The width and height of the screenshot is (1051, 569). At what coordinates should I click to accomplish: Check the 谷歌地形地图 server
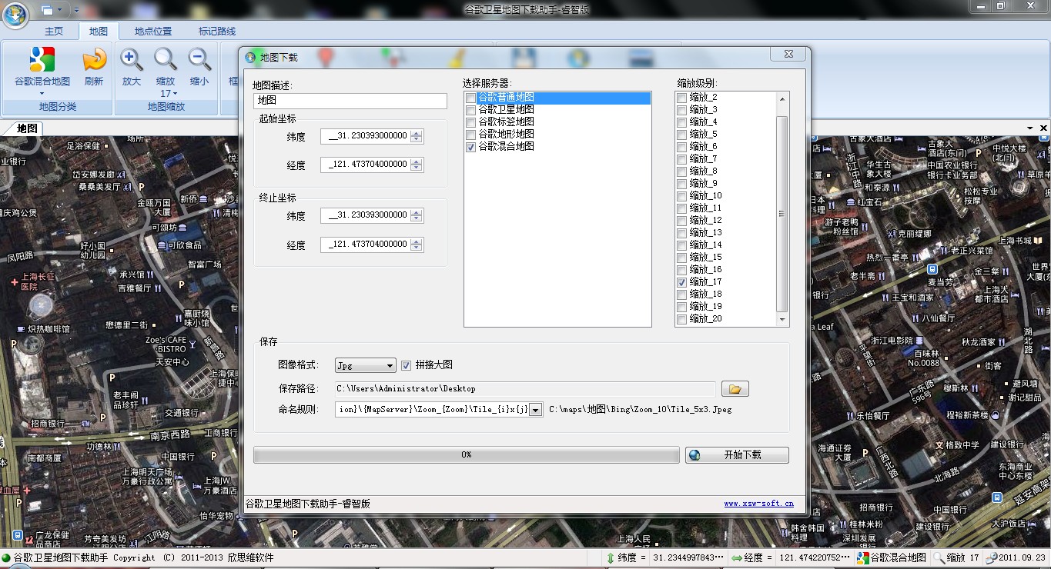pos(470,135)
